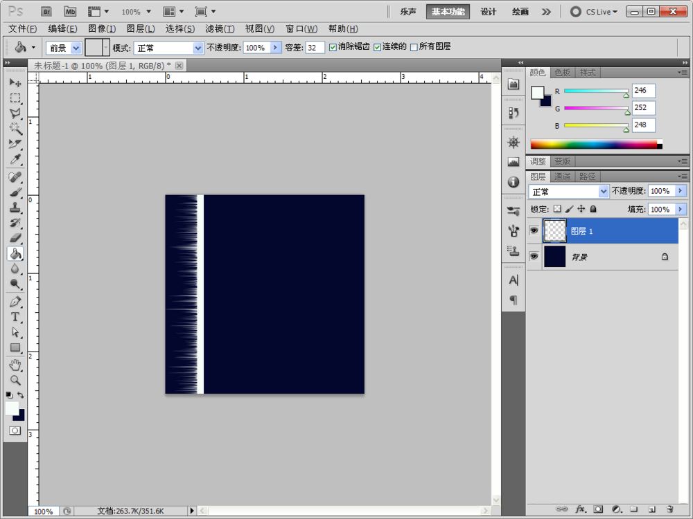
Task: Select the Polygonal Lasso tool
Action: [x=15, y=113]
